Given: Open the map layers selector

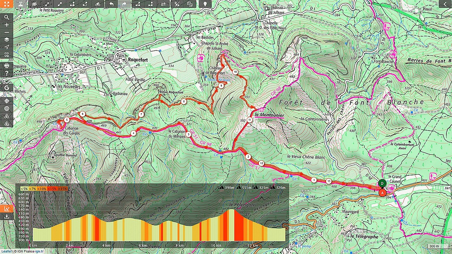Looking at the screenshot, I should (x=7, y=40).
